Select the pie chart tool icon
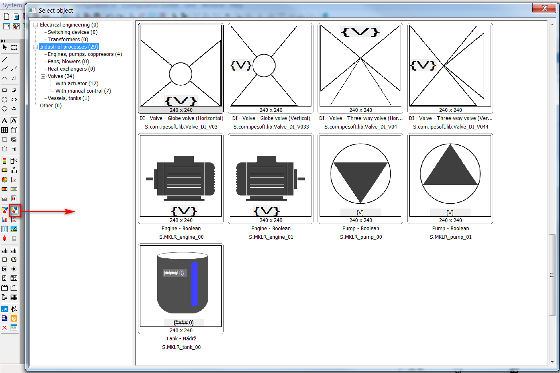560x373 pixels. coord(4,180)
